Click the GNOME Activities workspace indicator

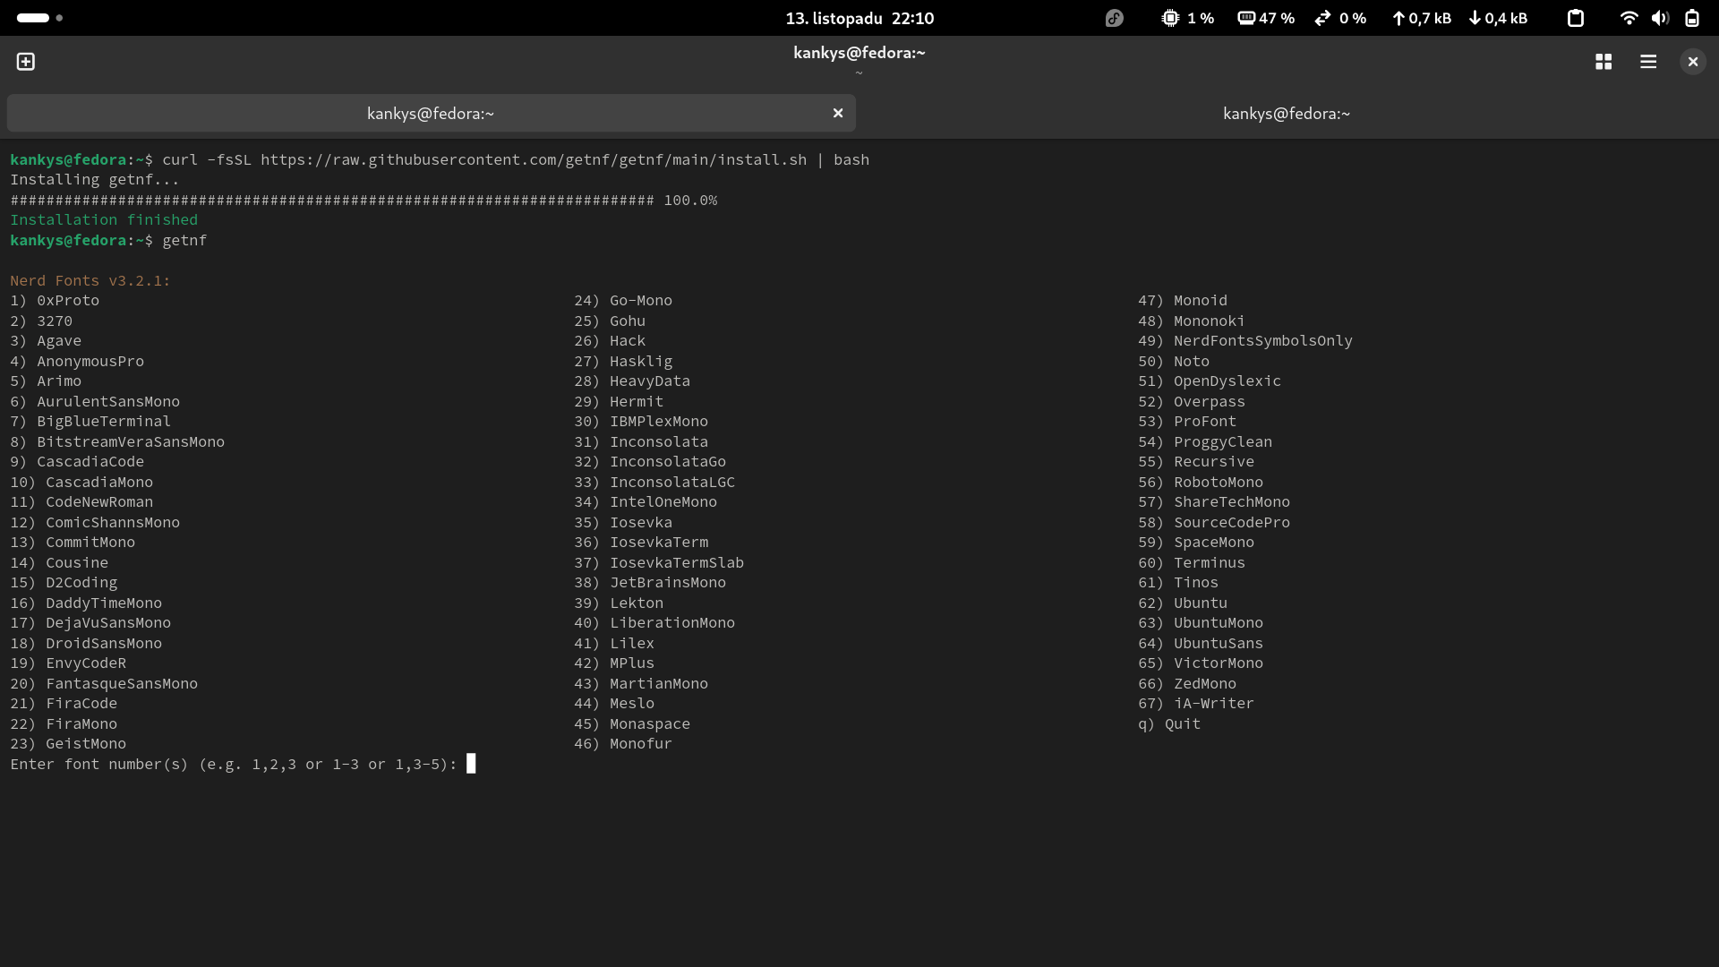[39, 18]
